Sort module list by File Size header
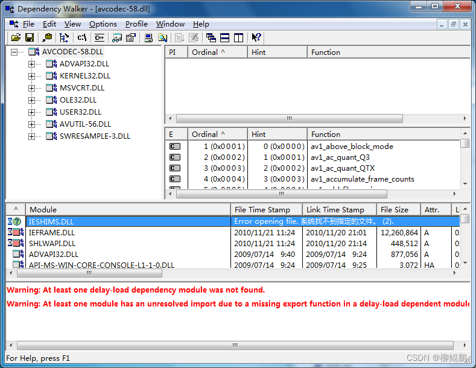Viewport: 476px width, 368px height. tap(399, 209)
